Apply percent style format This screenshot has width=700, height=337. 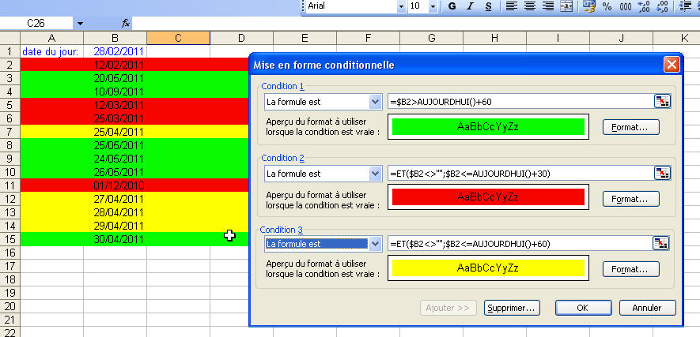[607, 6]
